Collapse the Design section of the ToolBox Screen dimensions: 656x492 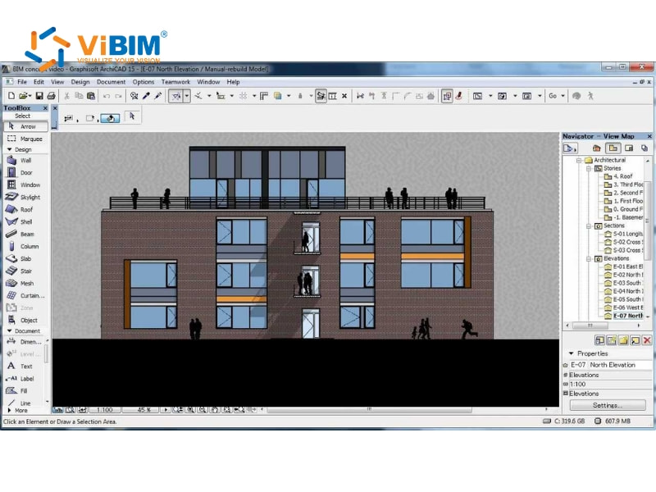10,149
